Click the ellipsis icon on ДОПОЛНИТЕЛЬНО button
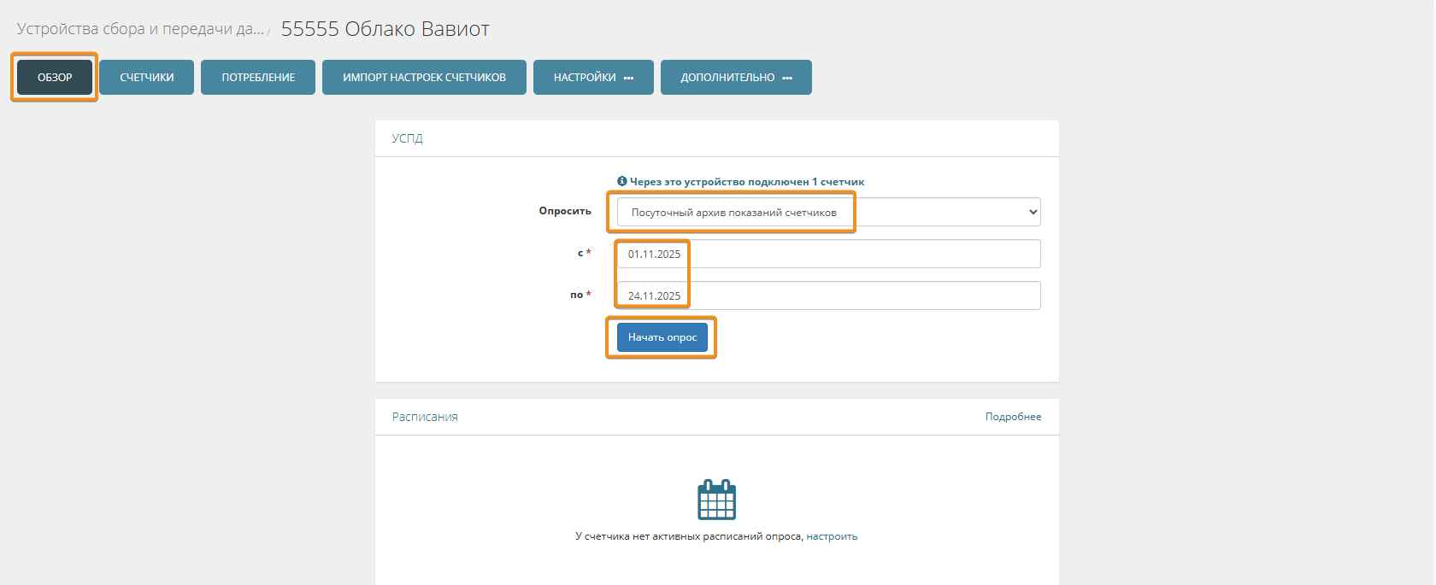The width and height of the screenshot is (1436, 585). [787, 79]
